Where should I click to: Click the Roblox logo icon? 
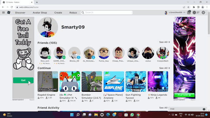(9, 12)
